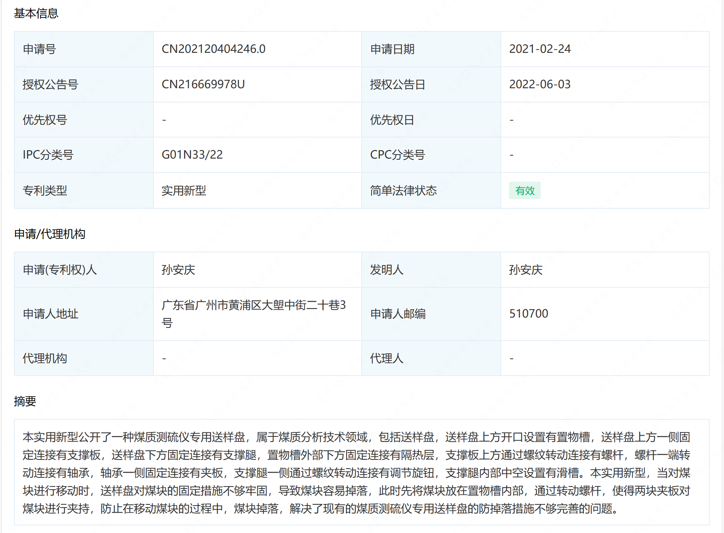Screen dimensions: 724x533
Task: Click the postal code 510700
Action: [x=528, y=314]
